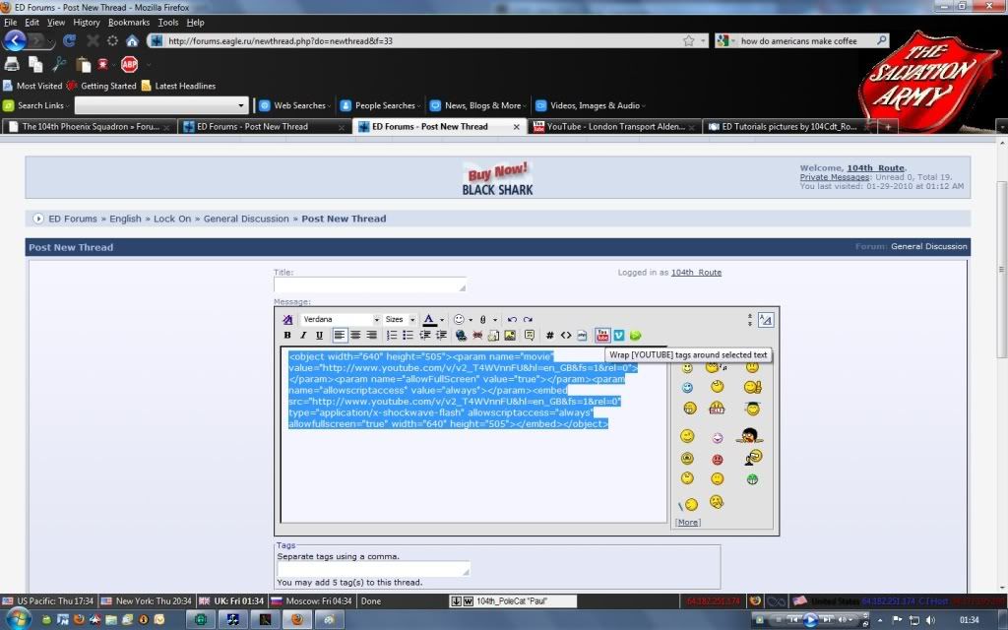This screenshot has width=1008, height=630.
Task: Click the insert hyperlink globe icon
Action: tap(461, 336)
